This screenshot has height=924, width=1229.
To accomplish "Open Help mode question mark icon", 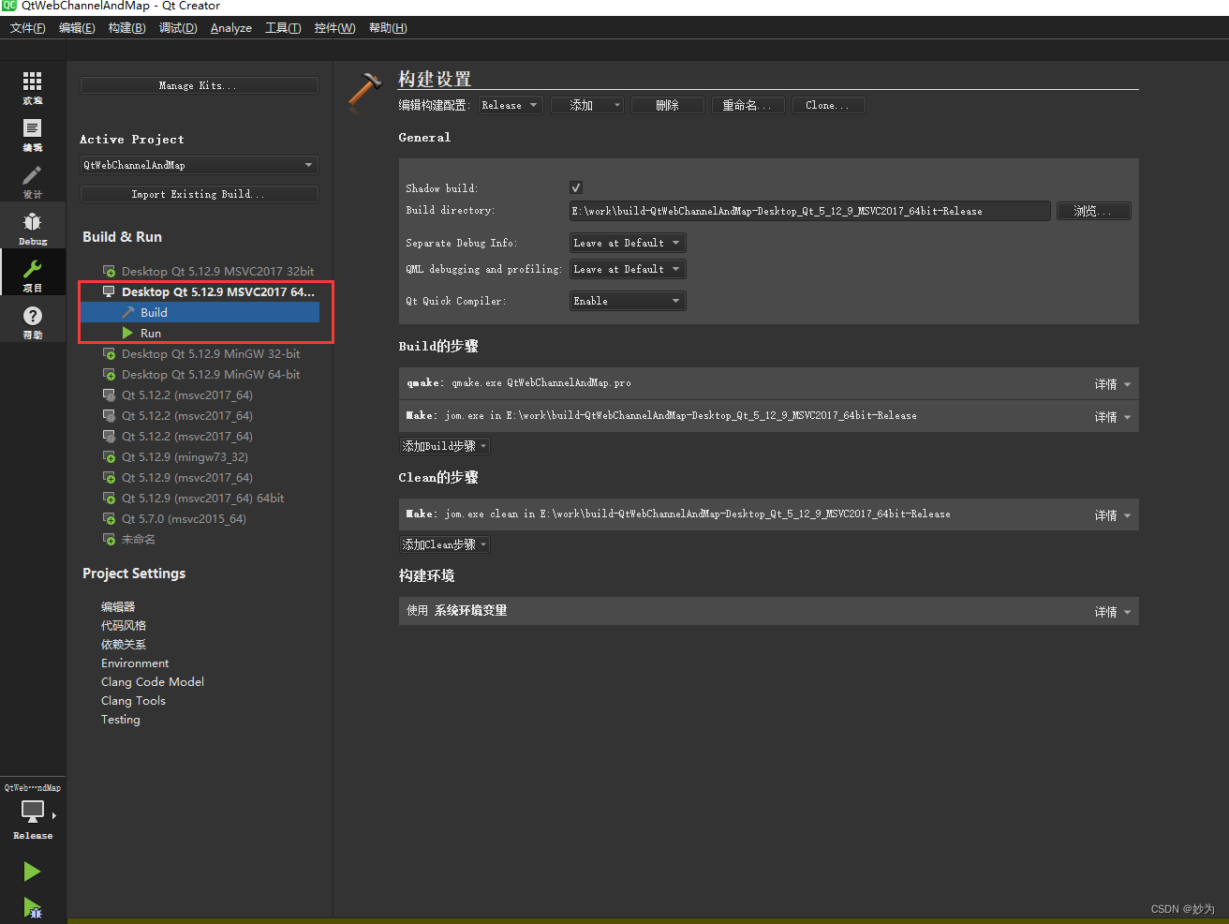I will [x=33, y=316].
